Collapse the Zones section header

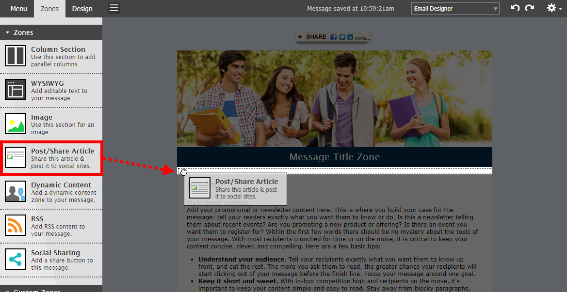[x=51, y=32]
